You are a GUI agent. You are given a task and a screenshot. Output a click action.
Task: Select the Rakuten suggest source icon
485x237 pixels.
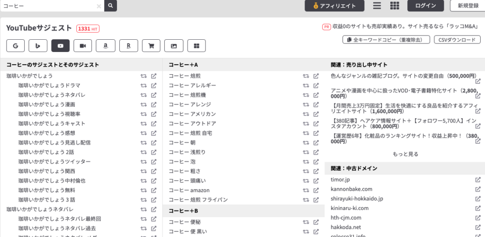tap(129, 46)
